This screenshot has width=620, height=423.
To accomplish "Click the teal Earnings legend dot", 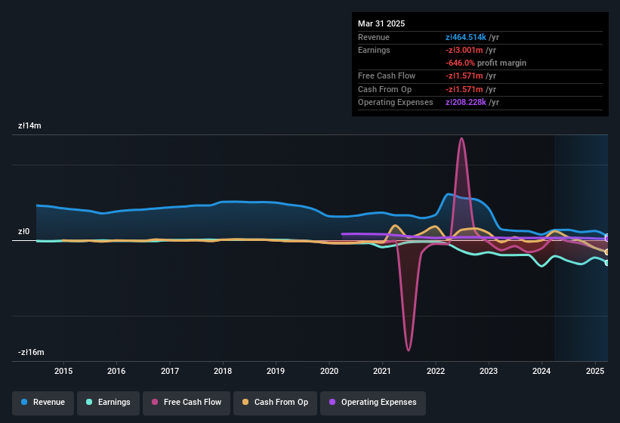I will tap(89, 402).
